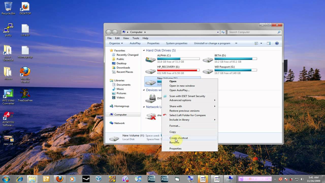Click the red HP_RECOVERY capacity bar
Screen dimensions: 325x183
point(178,70)
